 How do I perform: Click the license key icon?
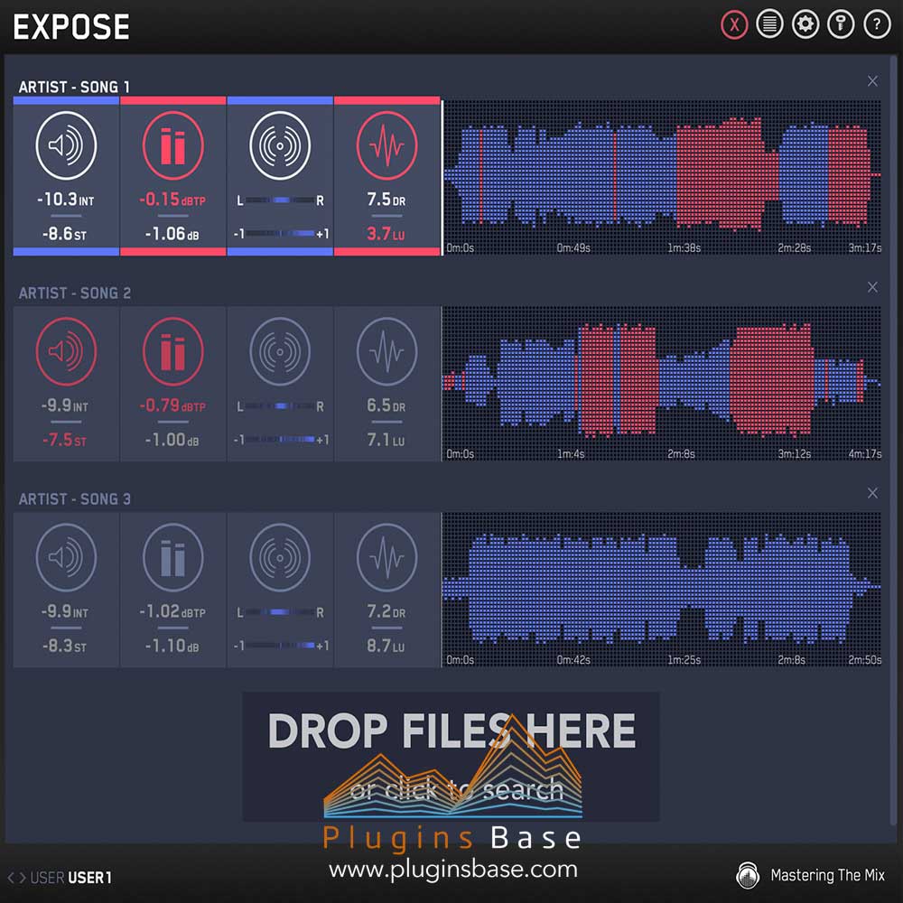(x=841, y=24)
